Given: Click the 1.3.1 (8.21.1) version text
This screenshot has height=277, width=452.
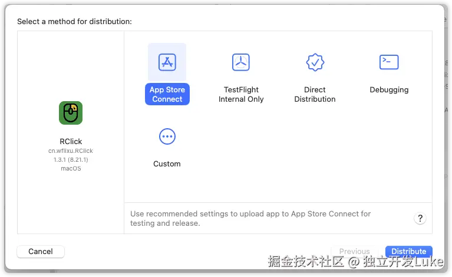Looking at the screenshot, I should pyautogui.click(x=71, y=159).
